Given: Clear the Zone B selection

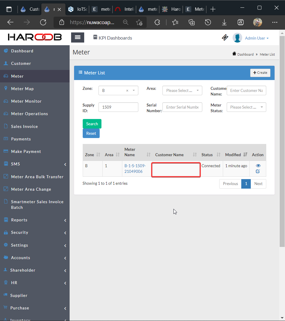Looking at the screenshot, I should [127, 90].
